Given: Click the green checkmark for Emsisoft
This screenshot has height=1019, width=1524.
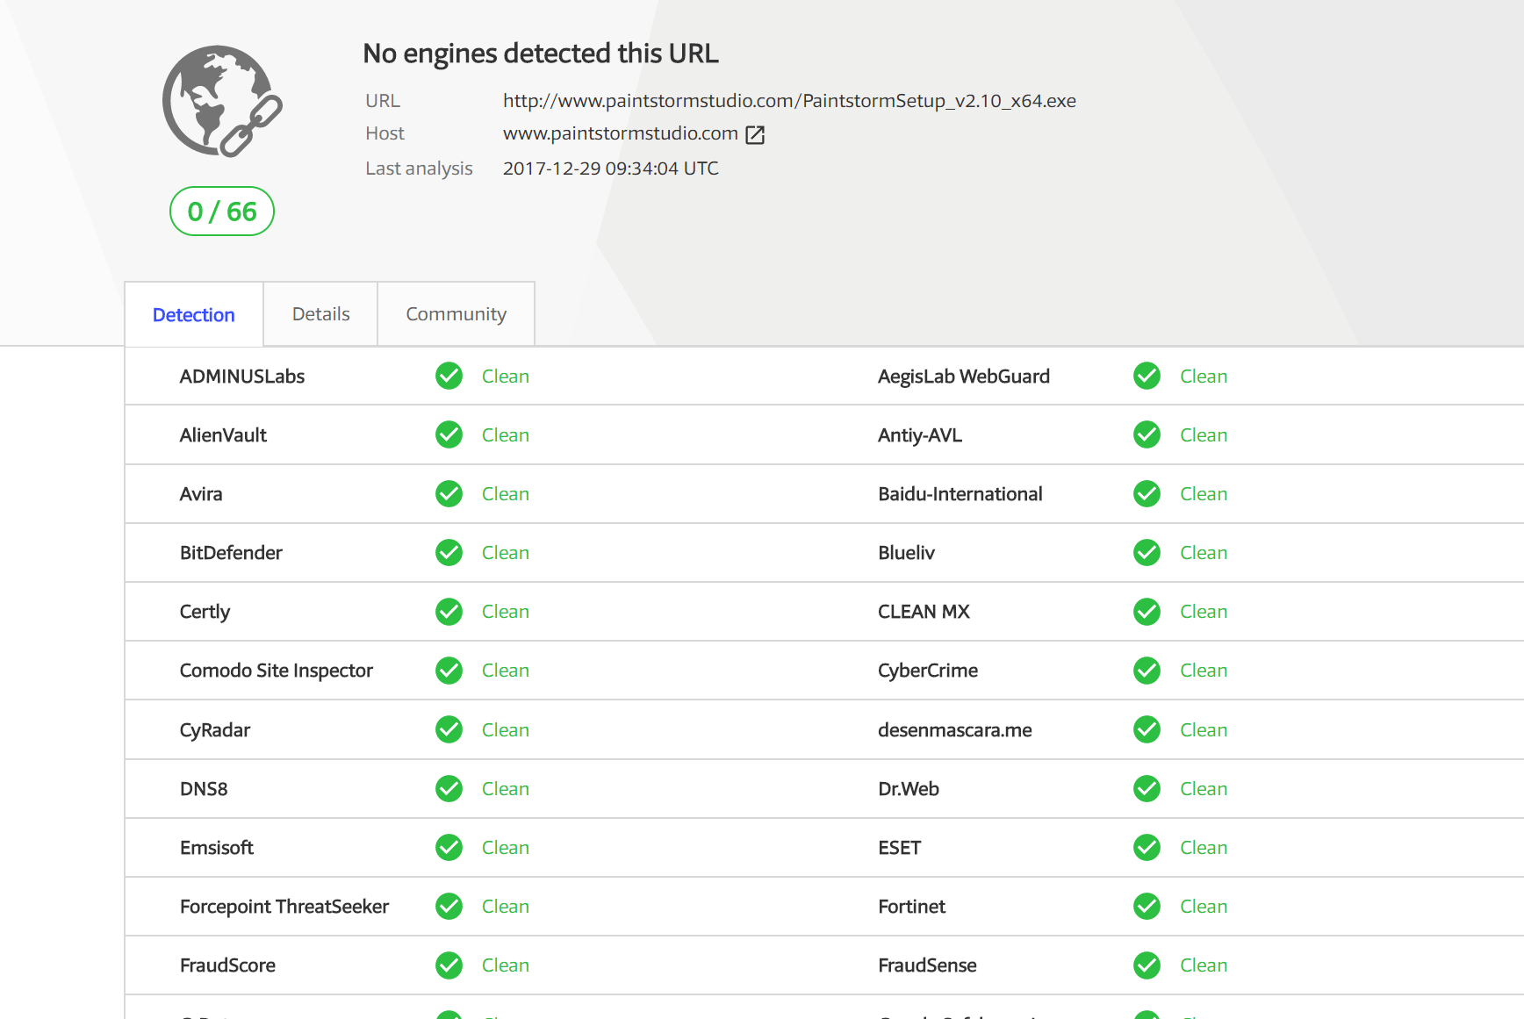Looking at the screenshot, I should (x=449, y=847).
